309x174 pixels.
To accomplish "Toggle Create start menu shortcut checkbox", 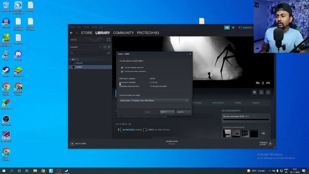I will click(x=122, y=72).
